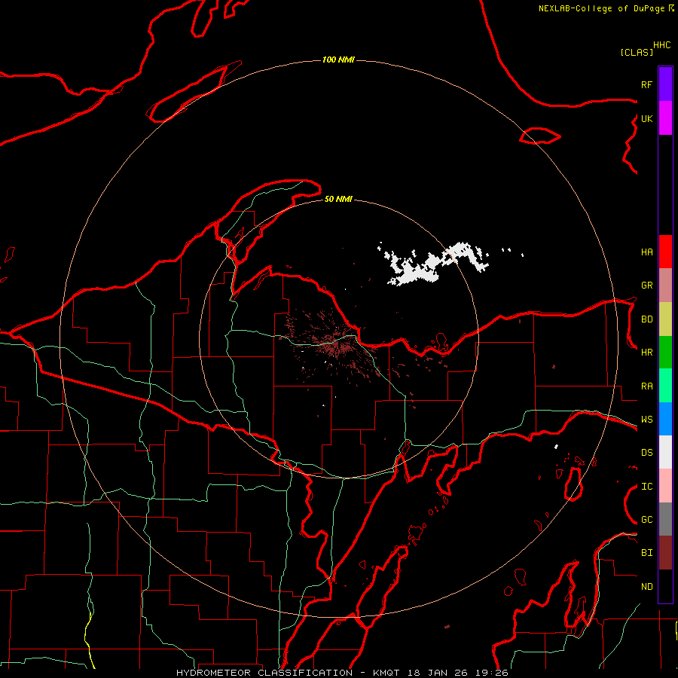Click the "HHC" product code text
Viewport: 678px width, 678px height.
coord(662,45)
